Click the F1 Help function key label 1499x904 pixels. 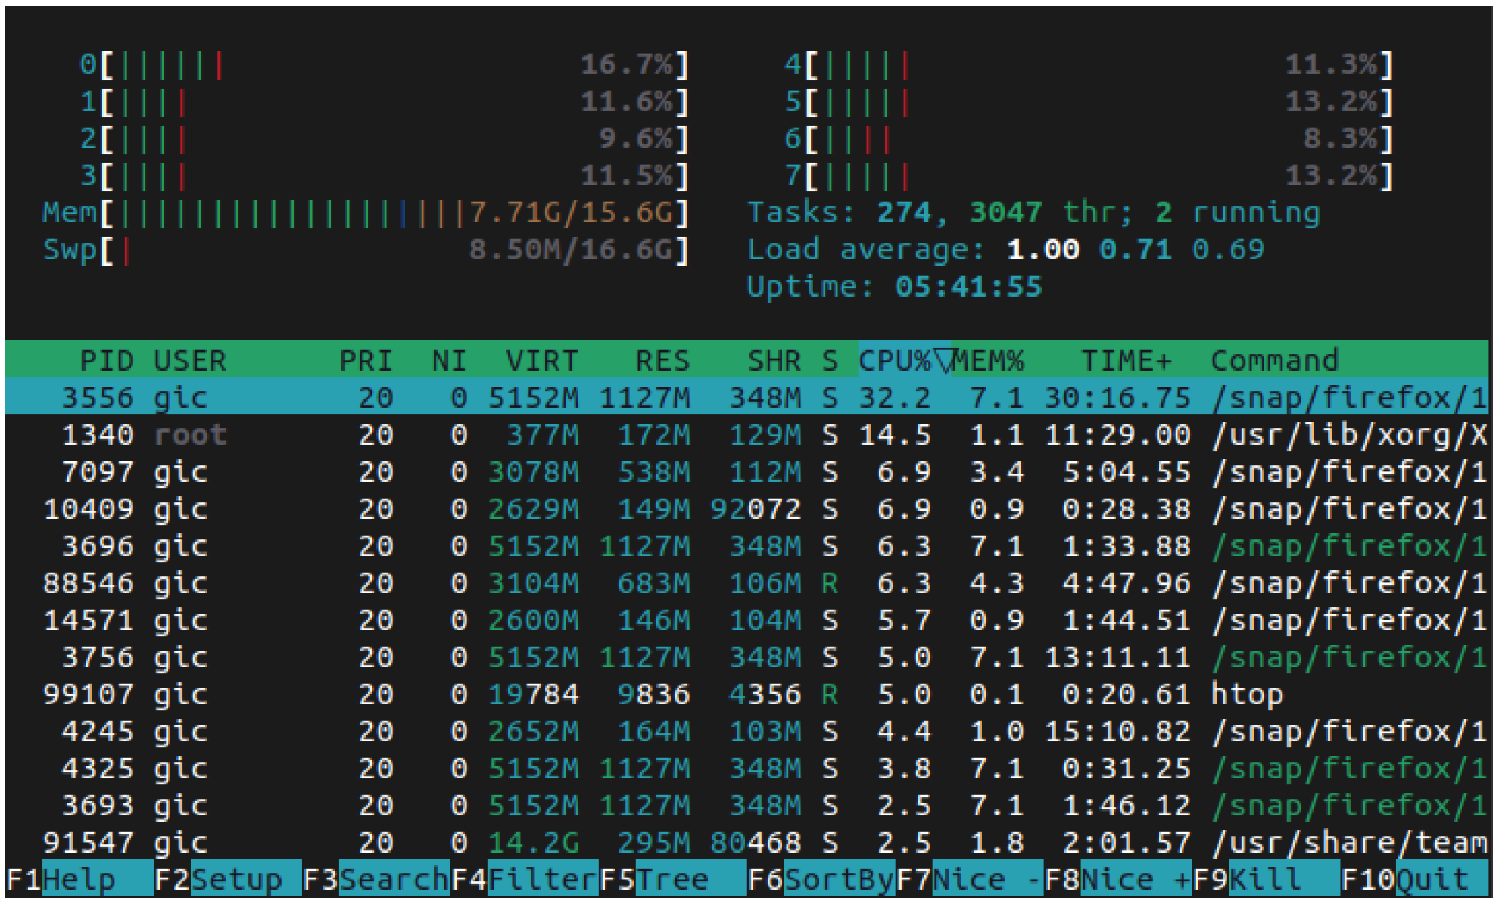[78, 880]
